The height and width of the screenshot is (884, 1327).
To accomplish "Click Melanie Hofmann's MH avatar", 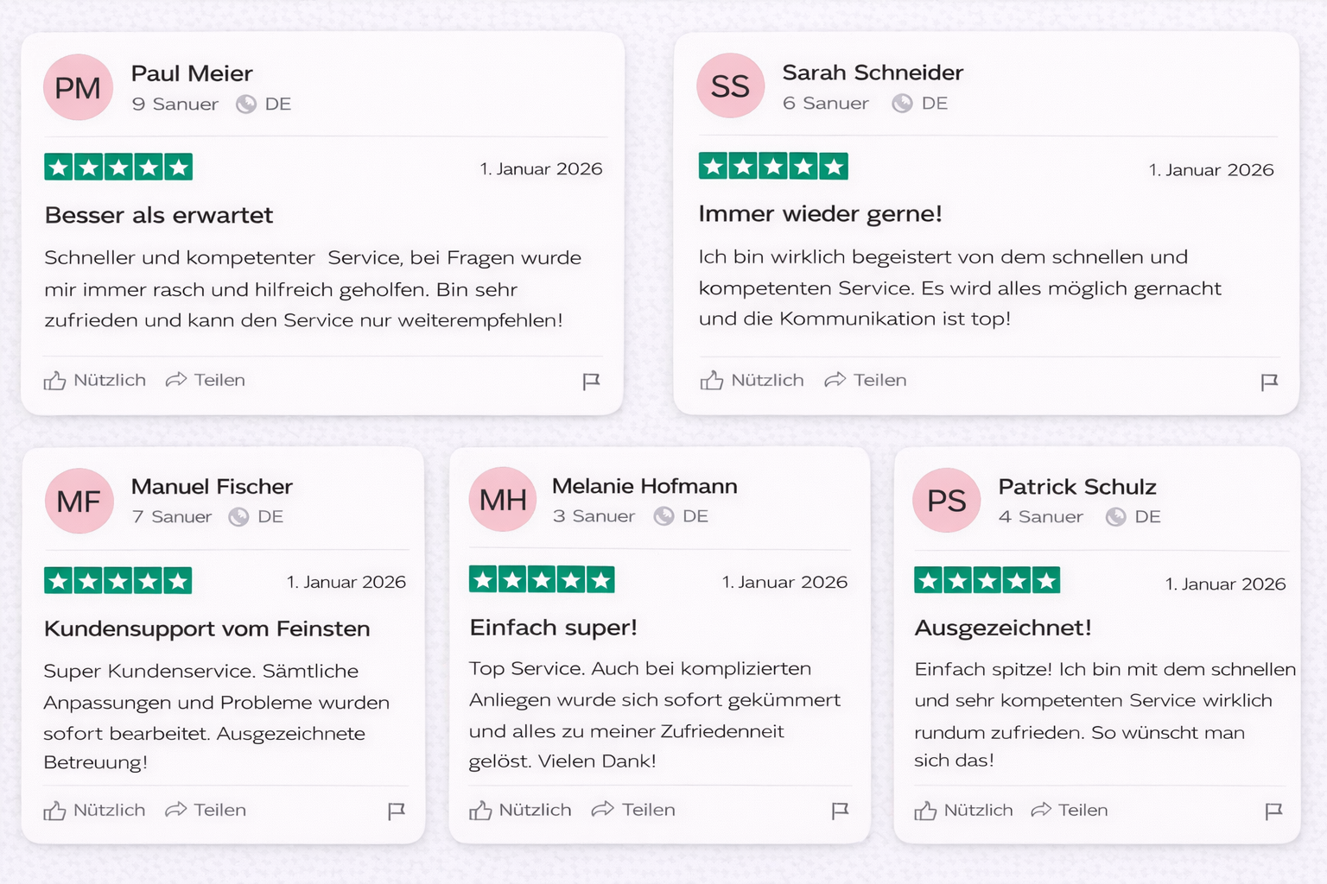I will click(x=503, y=499).
